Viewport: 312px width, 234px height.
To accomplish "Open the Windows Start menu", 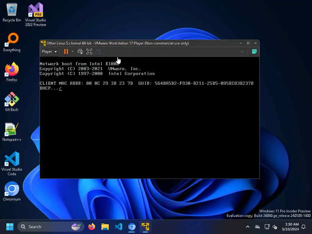I will [10, 227].
